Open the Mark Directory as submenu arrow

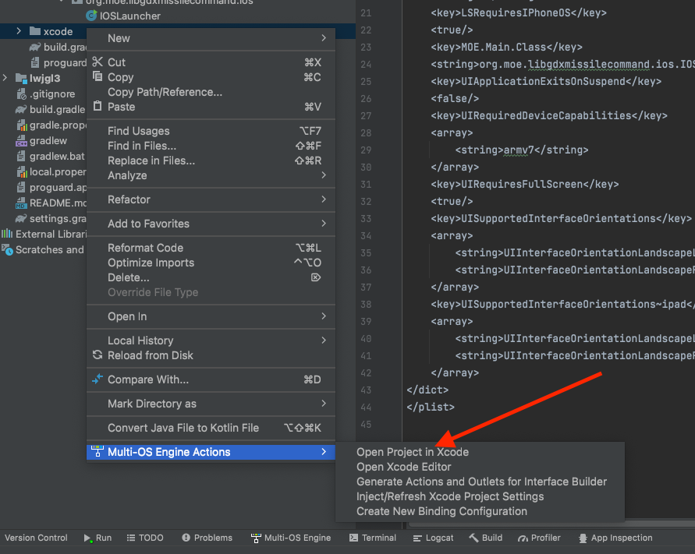point(324,404)
